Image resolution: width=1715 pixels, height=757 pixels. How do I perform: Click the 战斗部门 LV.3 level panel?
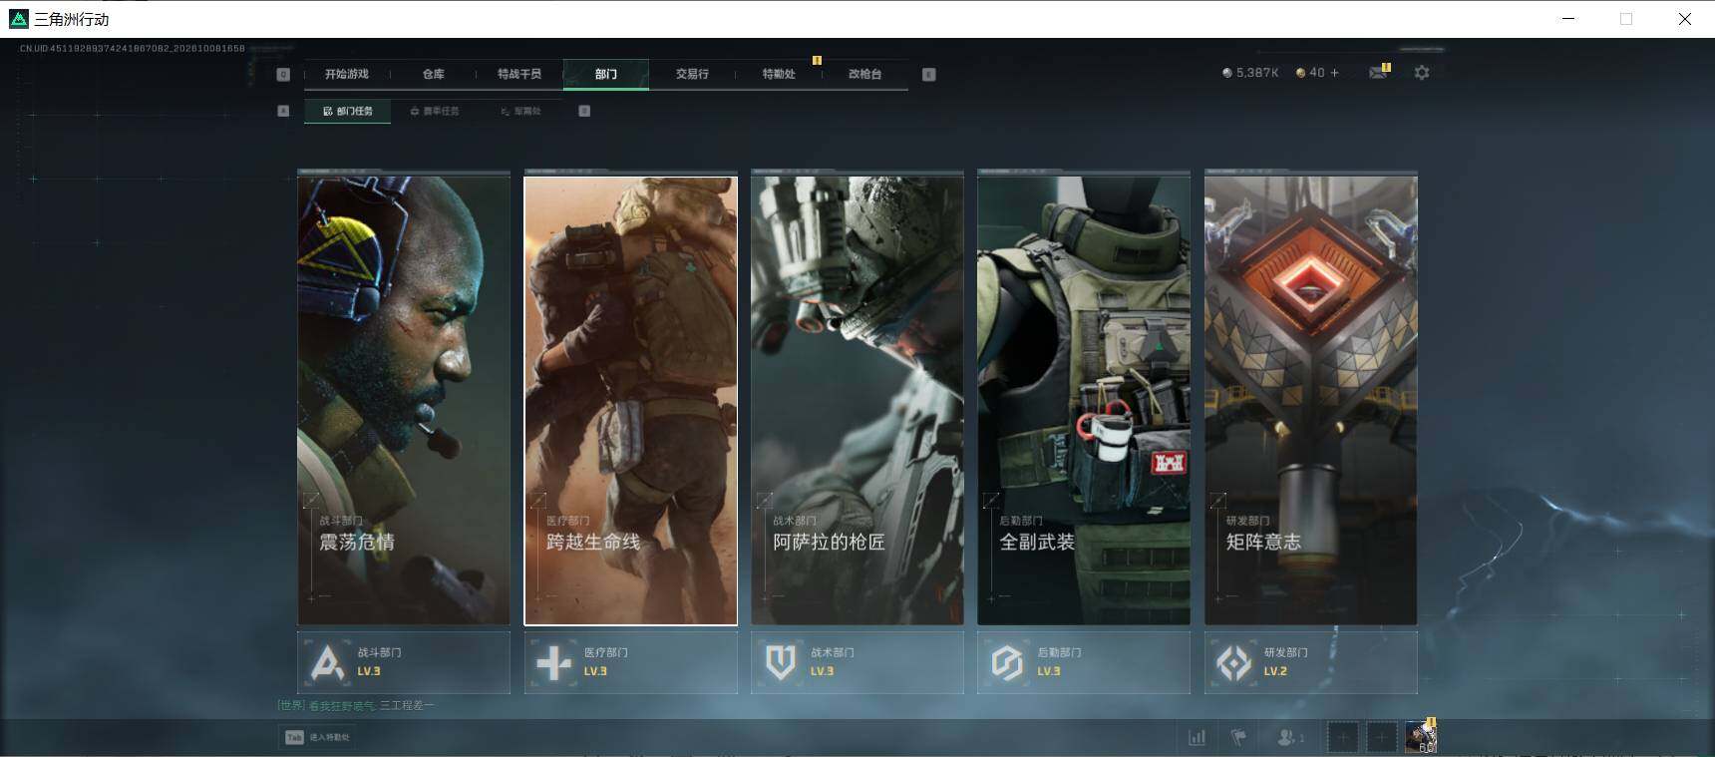pos(404,662)
